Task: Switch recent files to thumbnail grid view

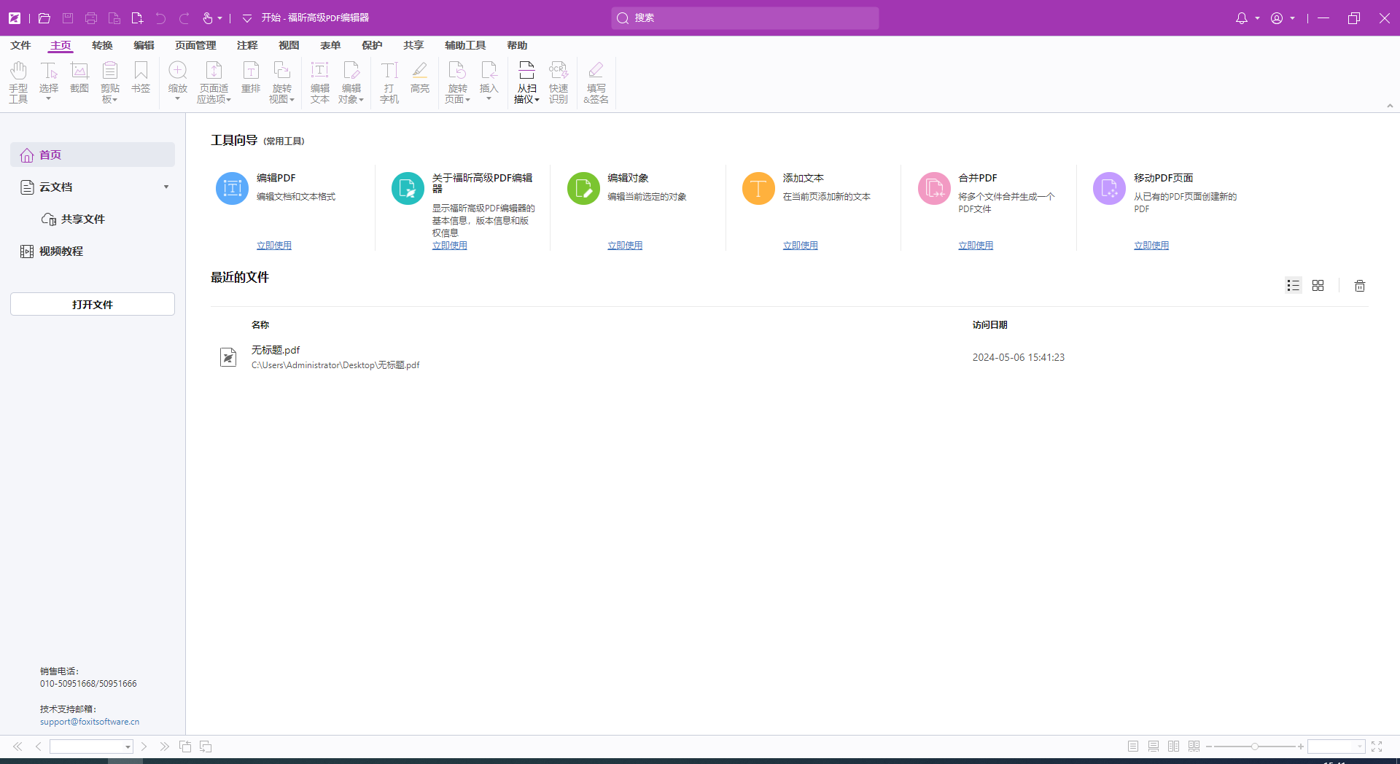Action: pyautogui.click(x=1318, y=286)
